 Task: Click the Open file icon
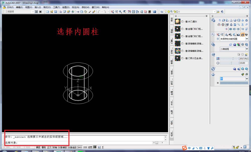pos(51,12)
